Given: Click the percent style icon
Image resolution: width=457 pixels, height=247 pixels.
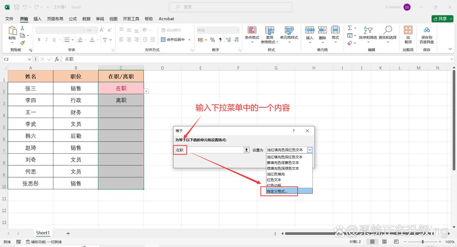Looking at the screenshot, I should tap(212, 40).
